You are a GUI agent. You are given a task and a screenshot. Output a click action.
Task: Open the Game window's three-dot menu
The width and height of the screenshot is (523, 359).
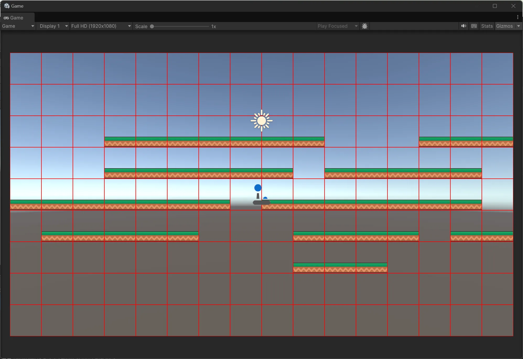tap(517, 17)
